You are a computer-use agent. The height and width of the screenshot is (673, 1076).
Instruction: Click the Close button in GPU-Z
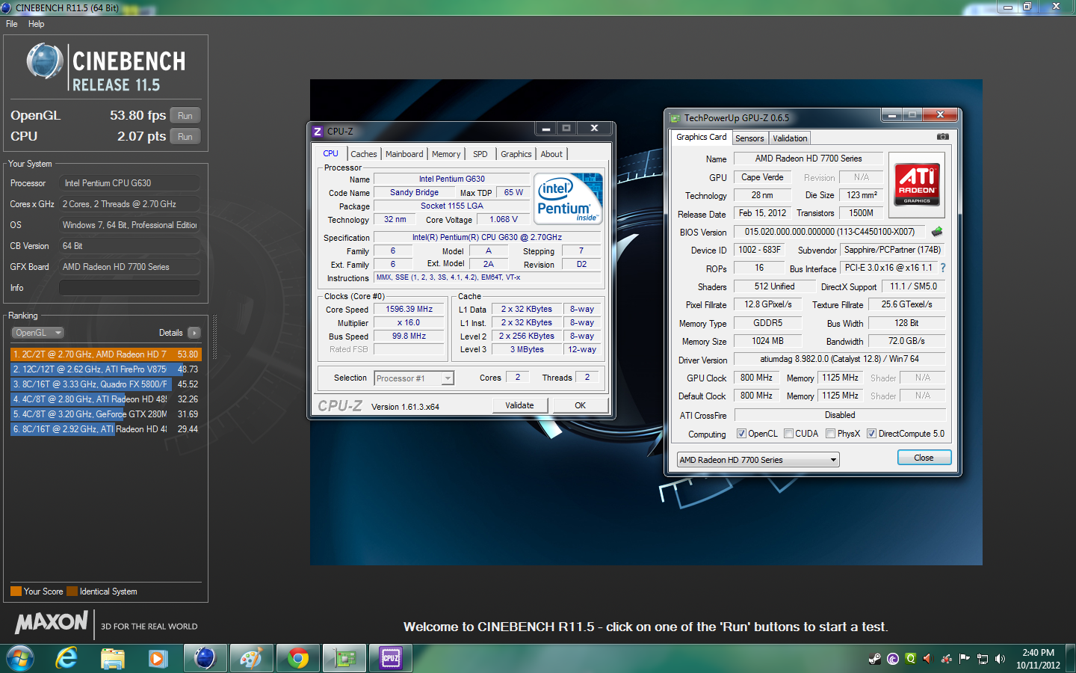click(x=924, y=458)
